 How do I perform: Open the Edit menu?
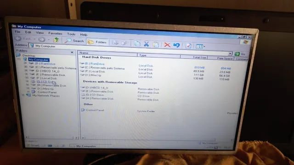[x=28, y=33]
